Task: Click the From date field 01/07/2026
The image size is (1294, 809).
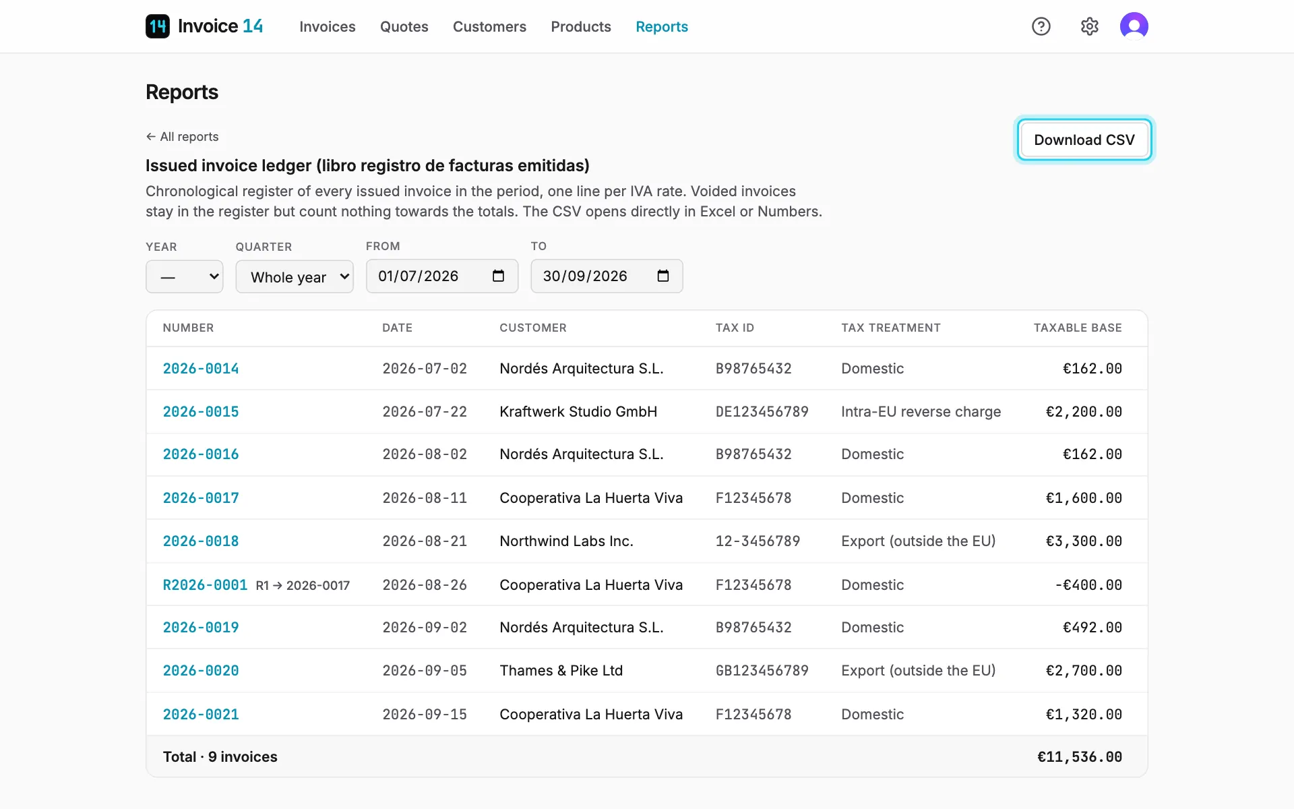Action: [442, 276]
